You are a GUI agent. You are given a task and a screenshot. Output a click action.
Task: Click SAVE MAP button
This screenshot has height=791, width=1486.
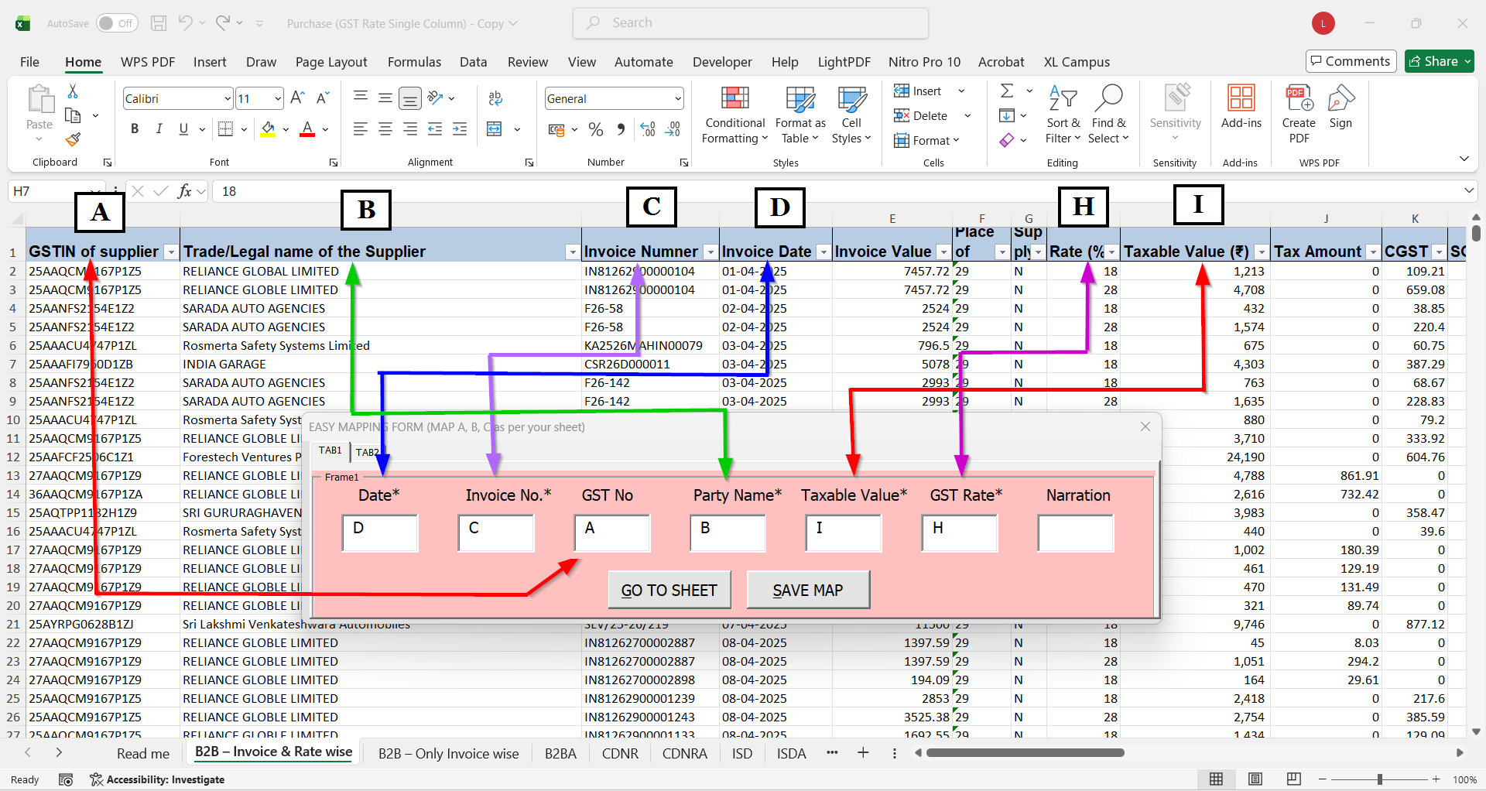807,590
